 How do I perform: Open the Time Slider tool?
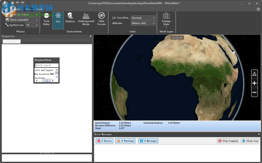pyautogui.click(x=46, y=19)
